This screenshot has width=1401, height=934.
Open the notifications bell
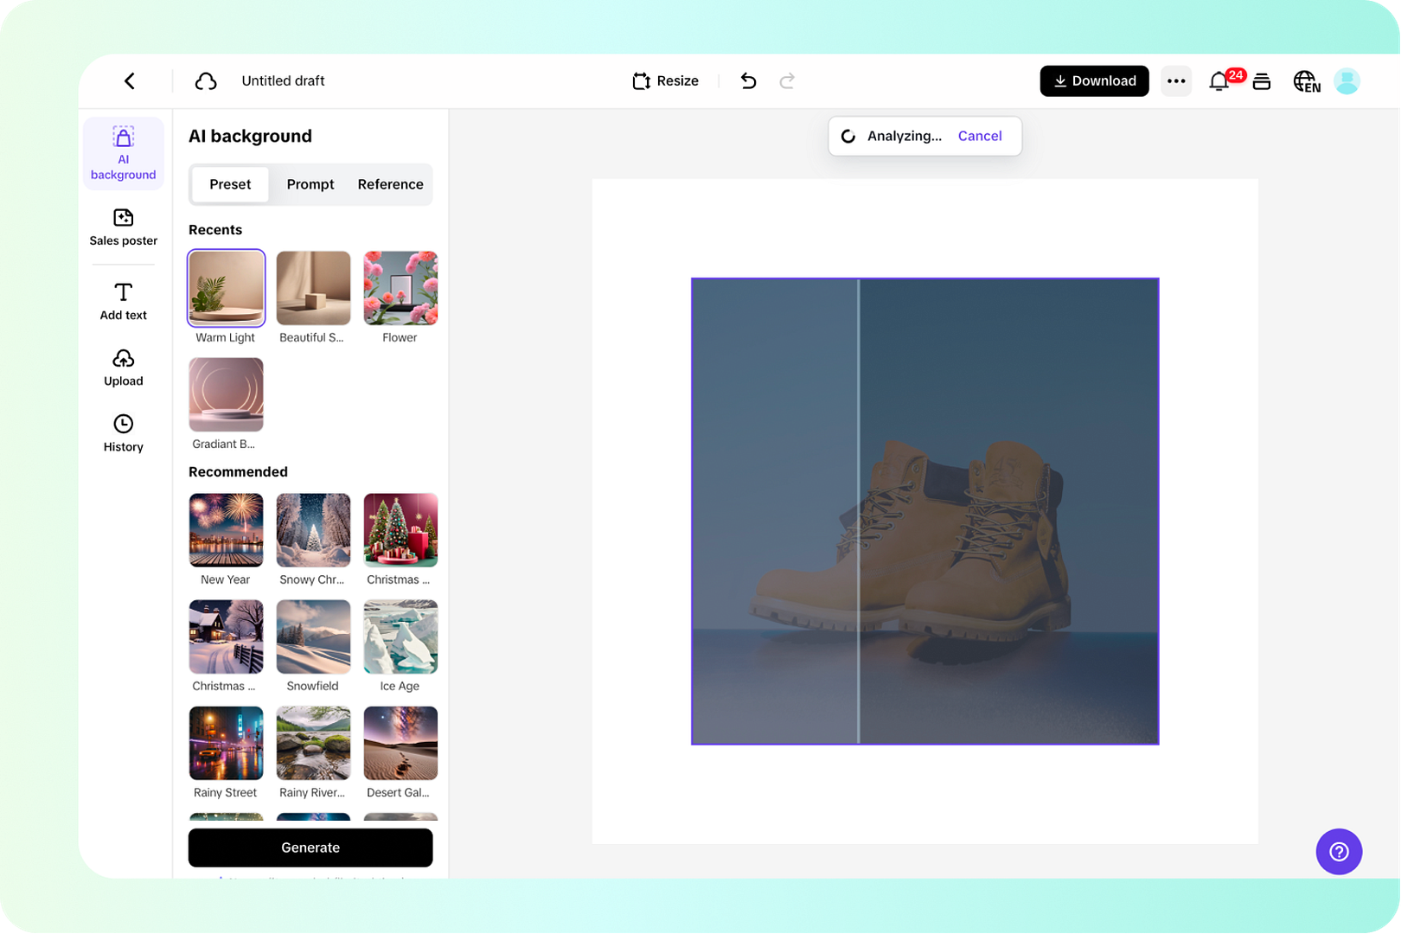[1219, 81]
